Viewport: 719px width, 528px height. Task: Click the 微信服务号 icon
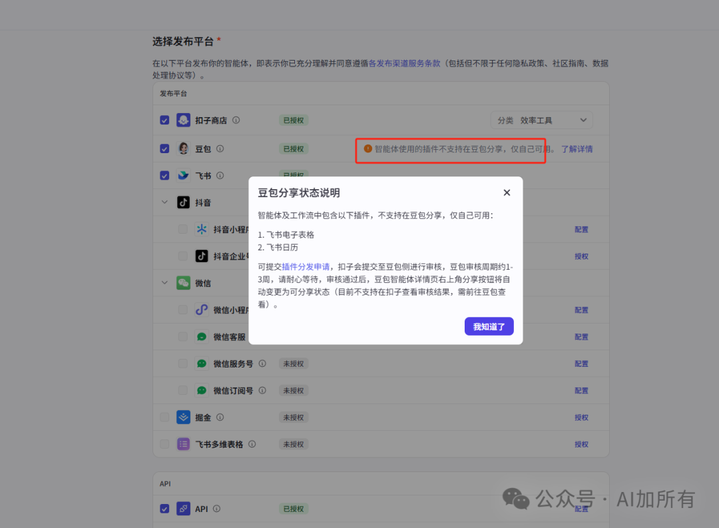202,364
